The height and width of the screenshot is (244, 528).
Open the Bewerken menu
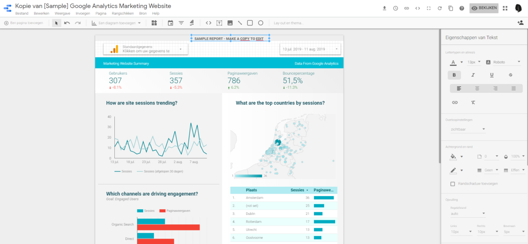tap(41, 14)
